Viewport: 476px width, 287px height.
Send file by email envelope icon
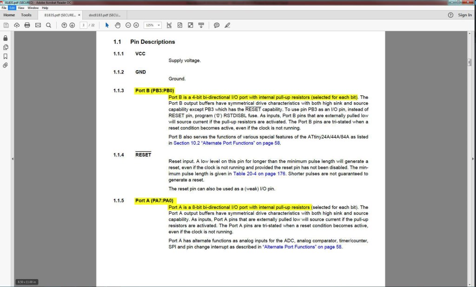click(38, 25)
